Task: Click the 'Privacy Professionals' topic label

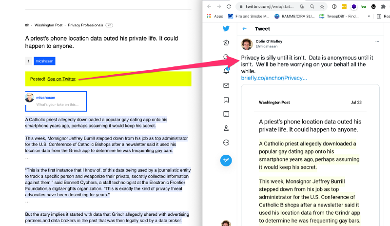Action: [x=85, y=25]
